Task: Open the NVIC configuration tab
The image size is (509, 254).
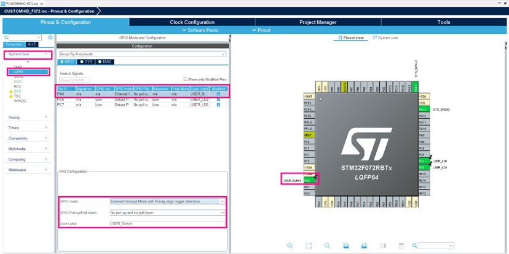Action: coord(105,62)
